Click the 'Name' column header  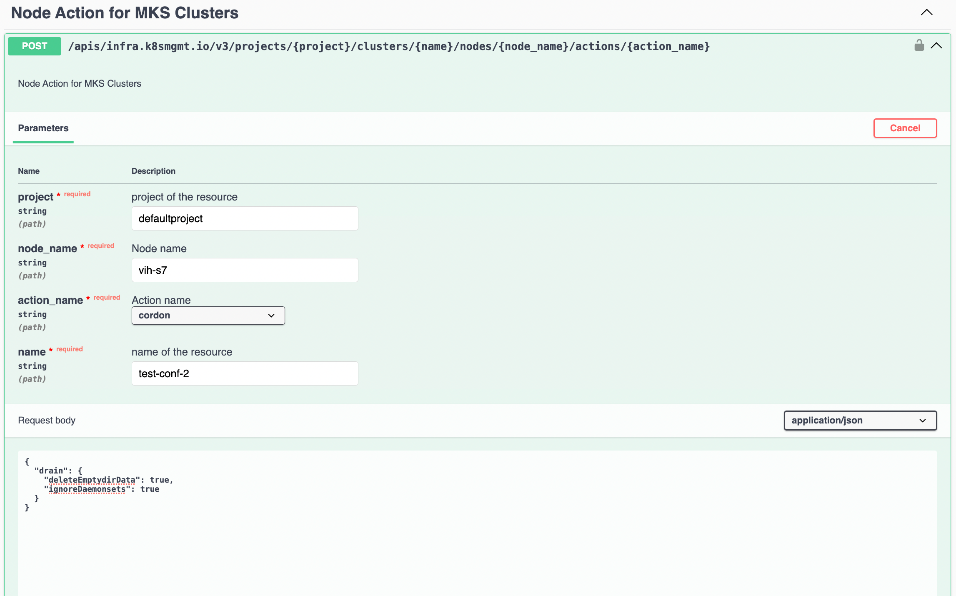pyautogui.click(x=29, y=171)
